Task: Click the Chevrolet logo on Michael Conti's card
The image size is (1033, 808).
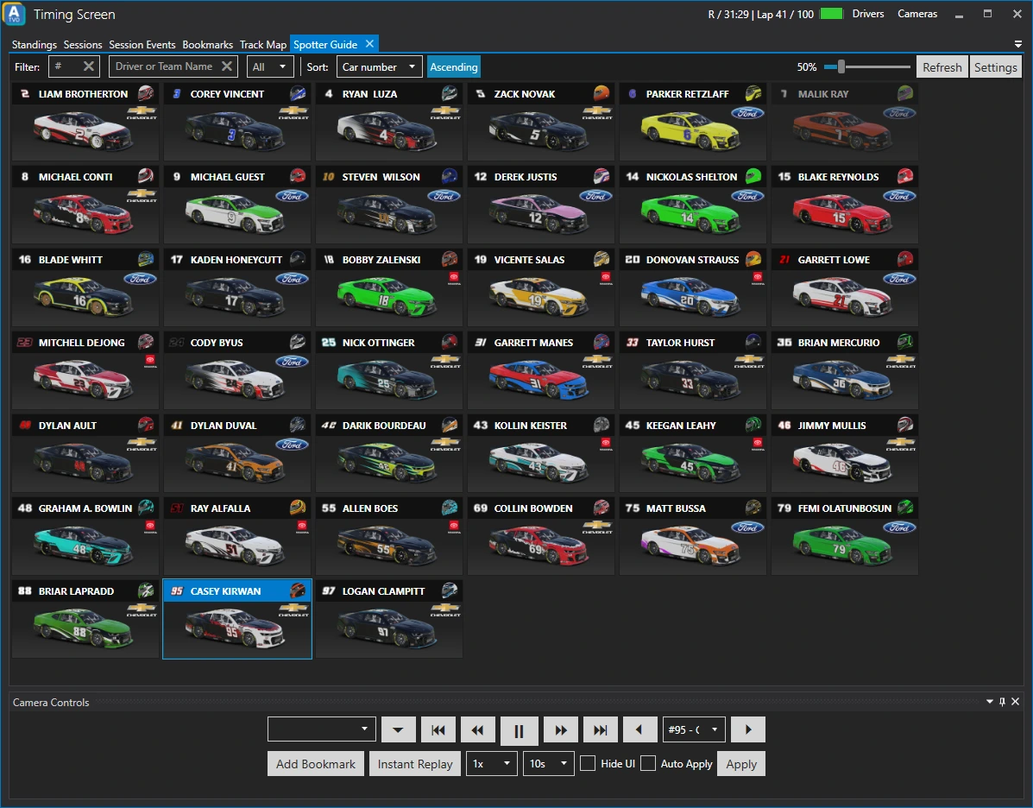Action: (x=141, y=196)
